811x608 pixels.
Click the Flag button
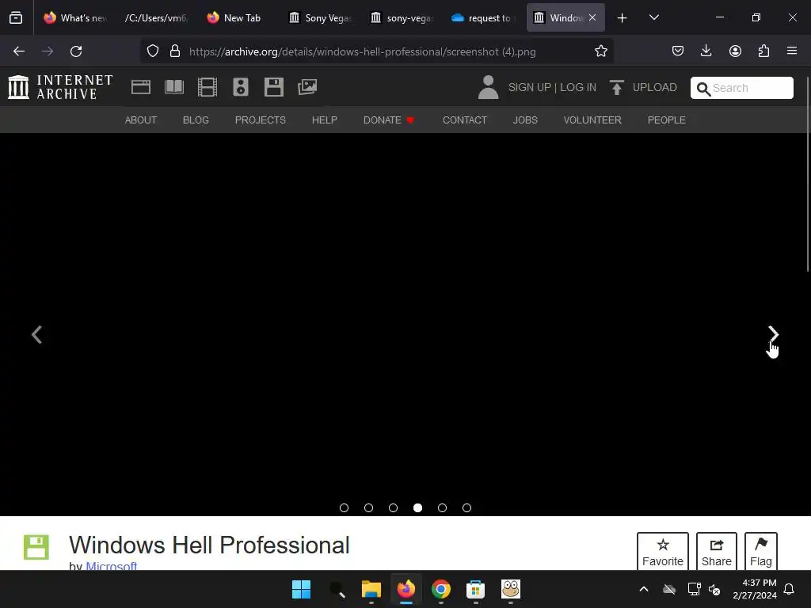761,551
